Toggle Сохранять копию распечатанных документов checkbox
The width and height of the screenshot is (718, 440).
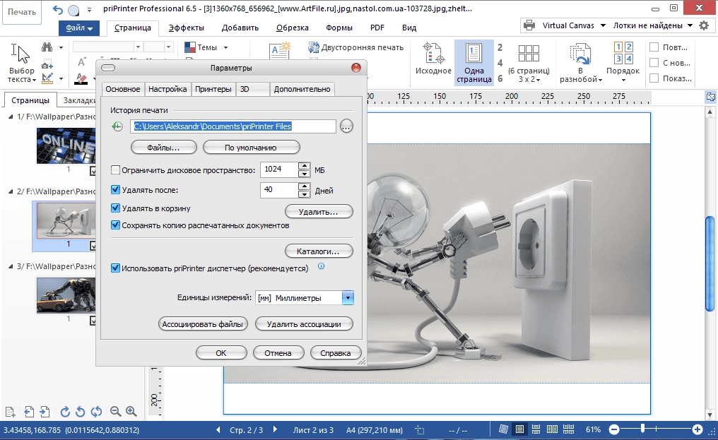[x=115, y=225]
